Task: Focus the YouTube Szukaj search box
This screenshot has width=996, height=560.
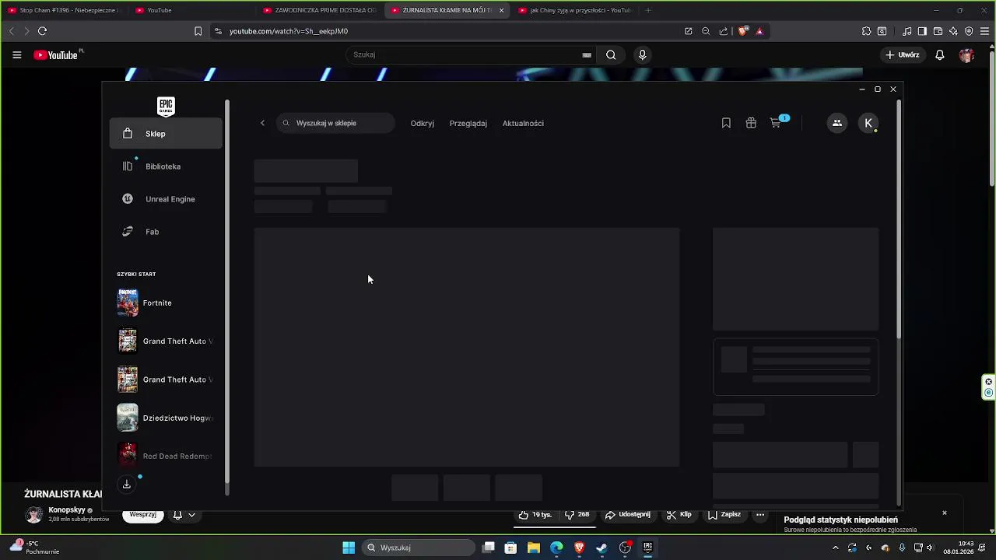Action: click(471, 54)
